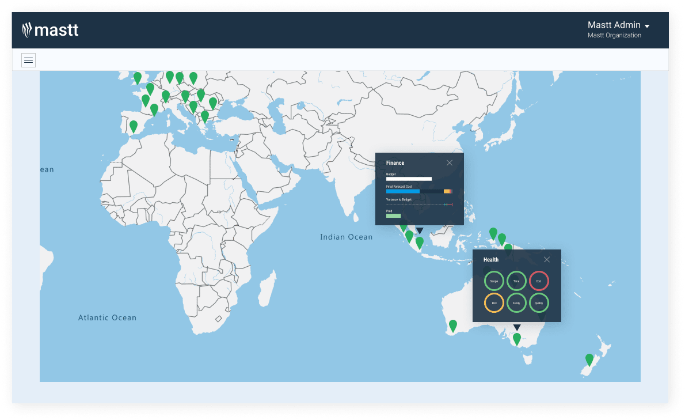Viewport: 685px width, 420px height.
Task: Open the Mastt Admin account dropdown
Action: click(x=618, y=25)
